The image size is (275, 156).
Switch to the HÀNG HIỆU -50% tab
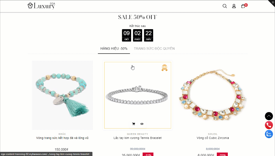coord(114,48)
